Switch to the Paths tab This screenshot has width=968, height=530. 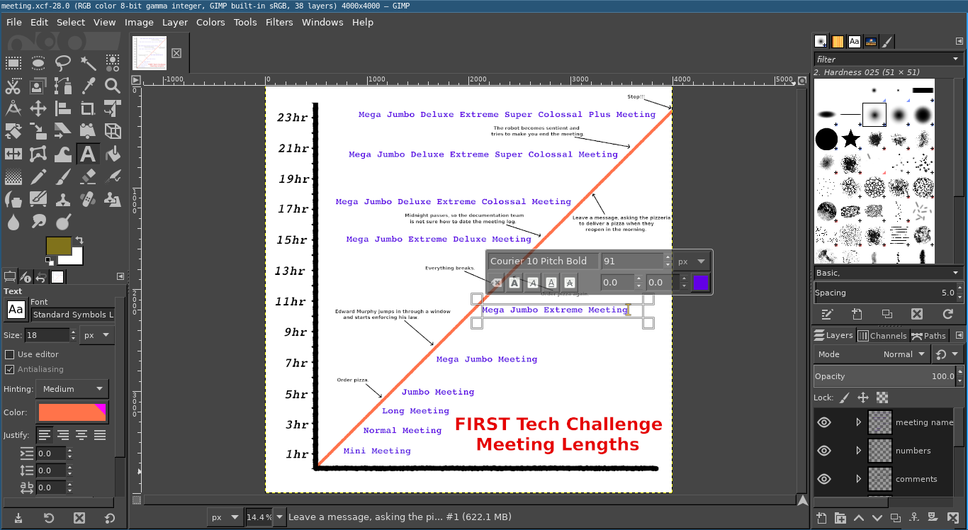929,336
